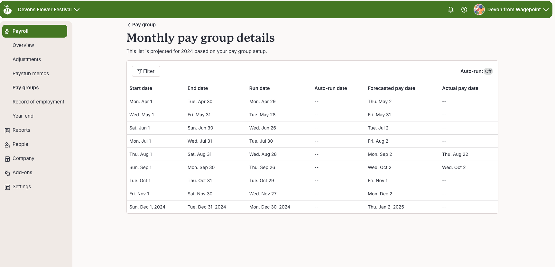This screenshot has width=555, height=267.
Task: Open People from the sidebar icon
Action: (7, 145)
